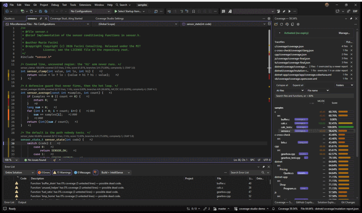
Task: Expand the Activated license disclosure triangle
Action: click(280, 33)
